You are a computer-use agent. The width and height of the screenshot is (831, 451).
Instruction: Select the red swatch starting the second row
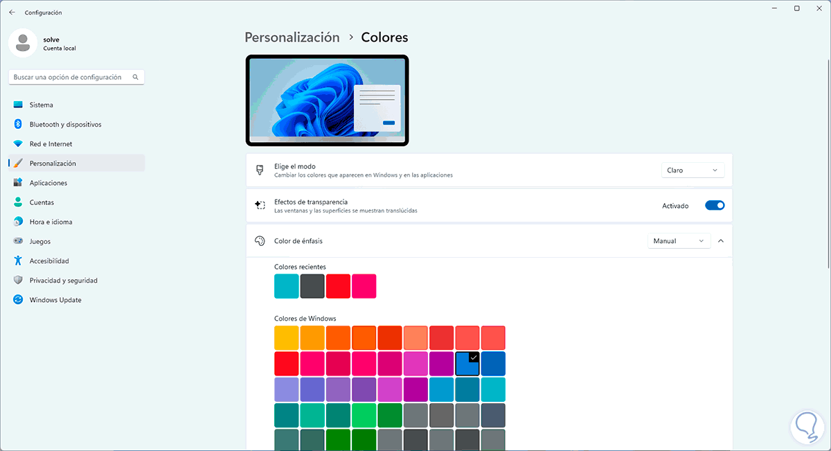[287, 364]
